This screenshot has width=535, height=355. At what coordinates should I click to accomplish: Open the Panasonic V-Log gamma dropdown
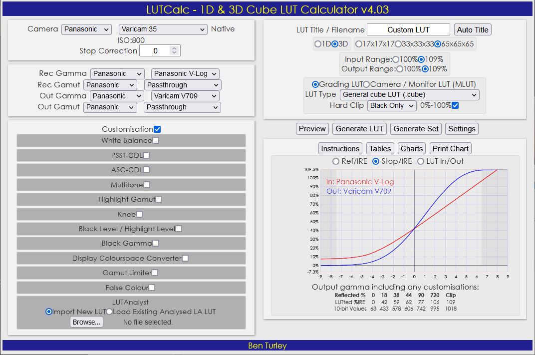coord(185,74)
